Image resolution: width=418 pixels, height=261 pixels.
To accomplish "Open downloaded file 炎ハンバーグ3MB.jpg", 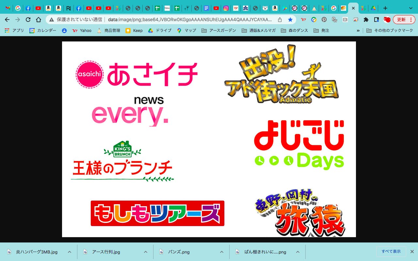I will tap(33, 252).
